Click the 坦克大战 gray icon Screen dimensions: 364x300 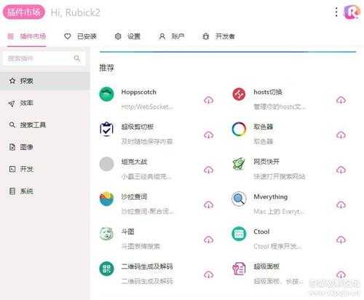(106, 164)
